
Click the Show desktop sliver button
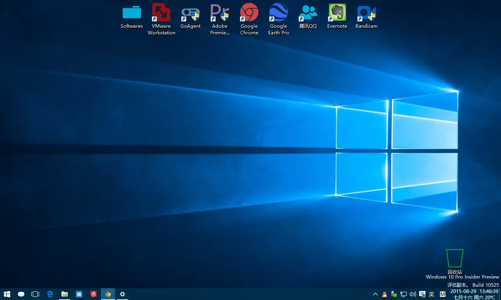[x=500, y=294]
